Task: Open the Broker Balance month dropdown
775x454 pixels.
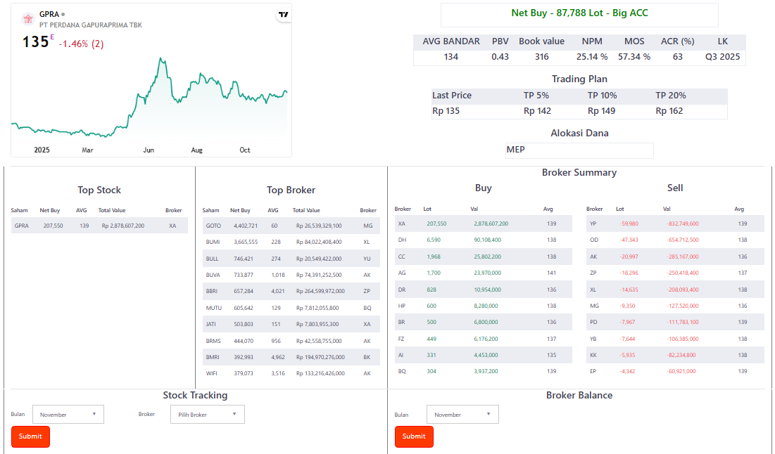Action: 462,415
